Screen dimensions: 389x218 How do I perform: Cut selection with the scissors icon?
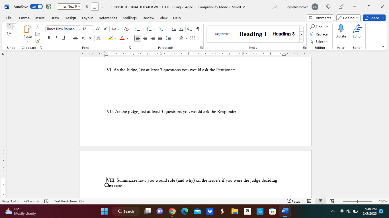(38, 27)
